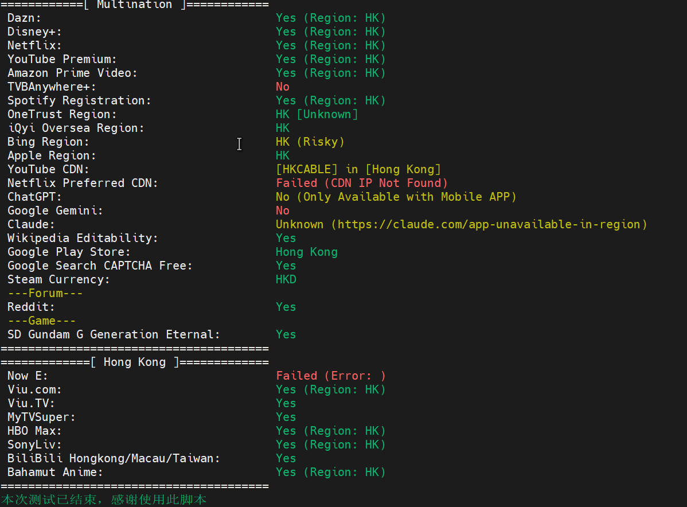The width and height of the screenshot is (687, 507).
Task: Click the "BiliBili Hongkong/Macau/Taiwan:" label
Action: [x=114, y=458]
